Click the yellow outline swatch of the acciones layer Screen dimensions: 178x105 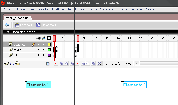point(49,45)
